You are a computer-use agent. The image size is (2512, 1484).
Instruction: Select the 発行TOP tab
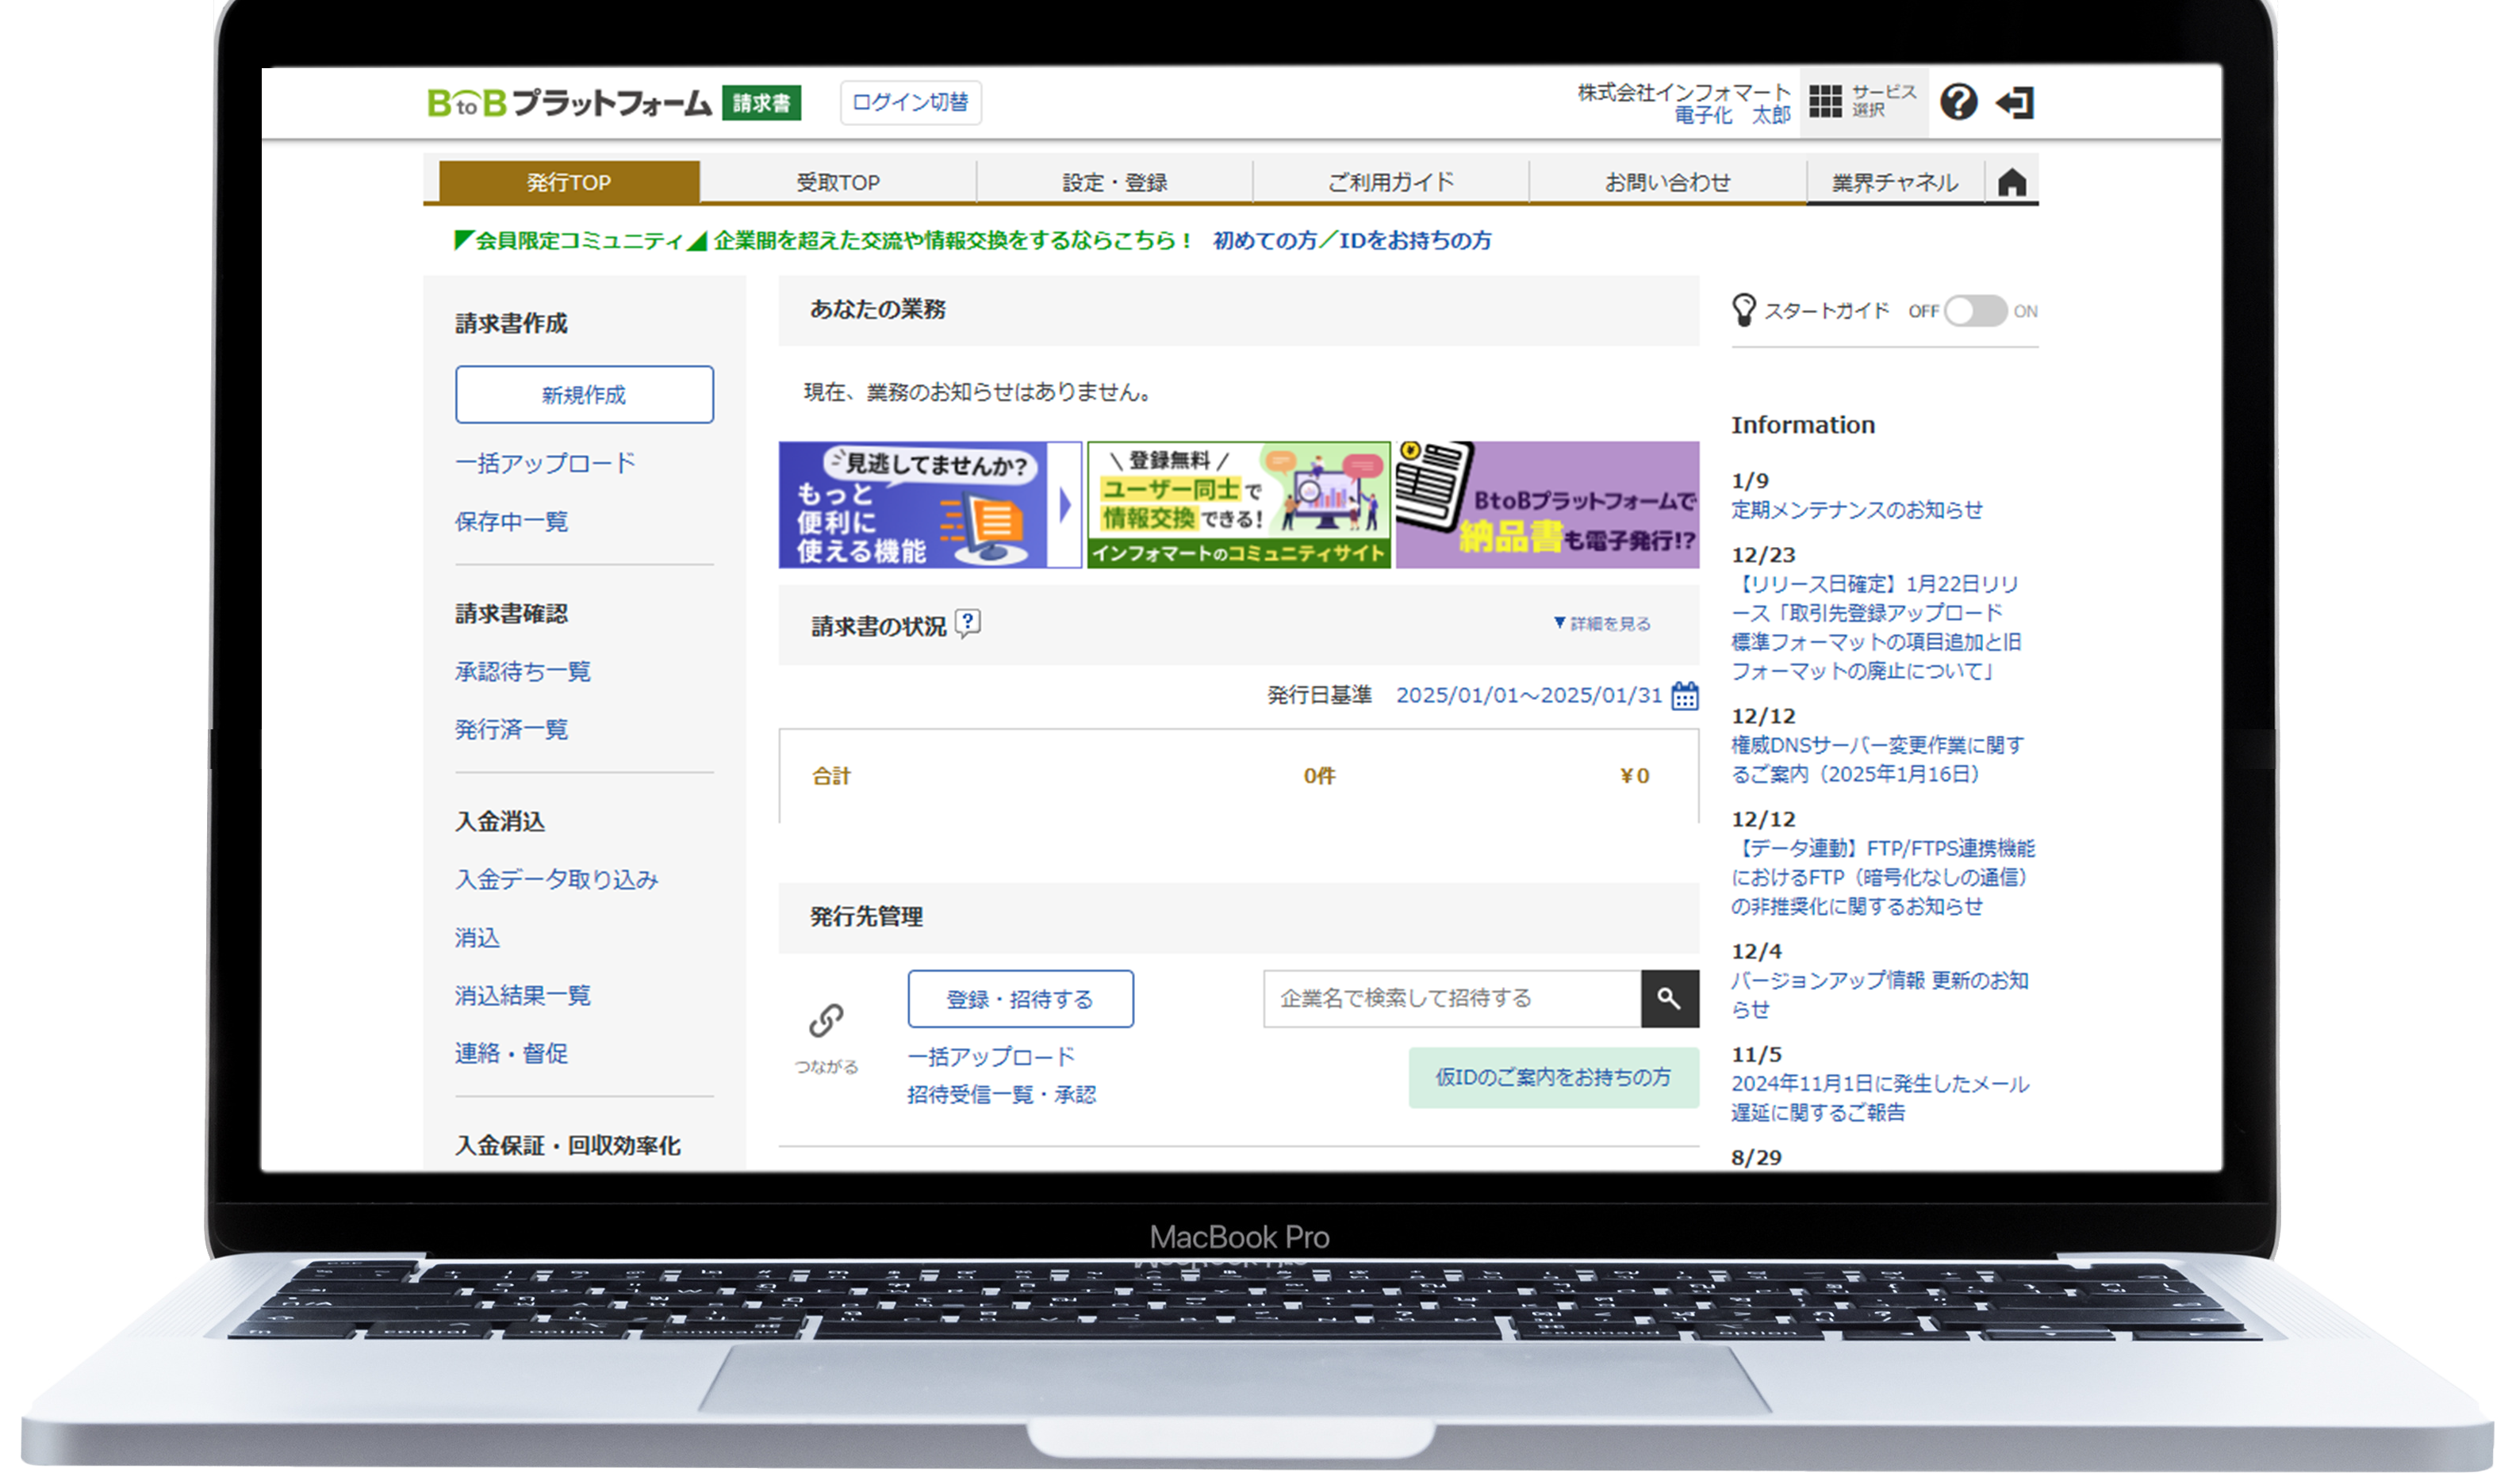click(568, 182)
